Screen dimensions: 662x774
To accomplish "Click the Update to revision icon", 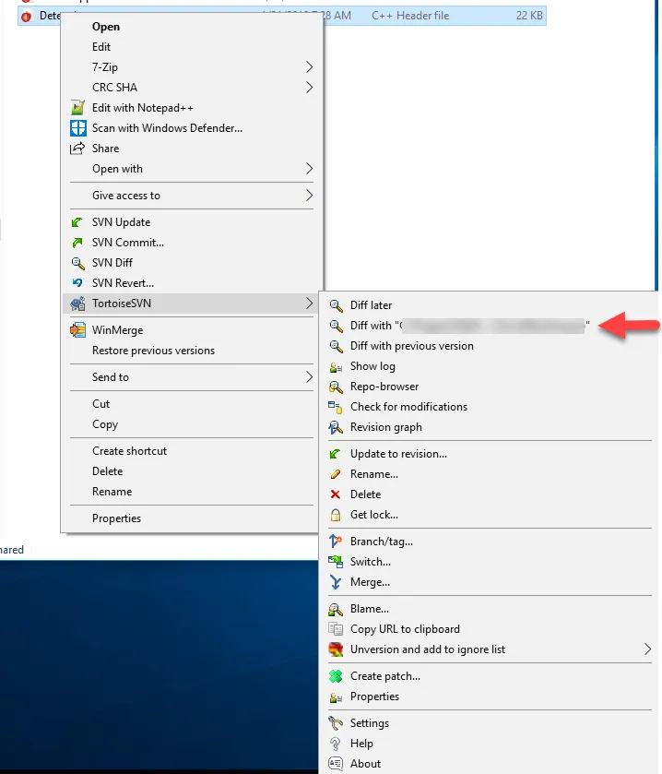I will point(335,454).
